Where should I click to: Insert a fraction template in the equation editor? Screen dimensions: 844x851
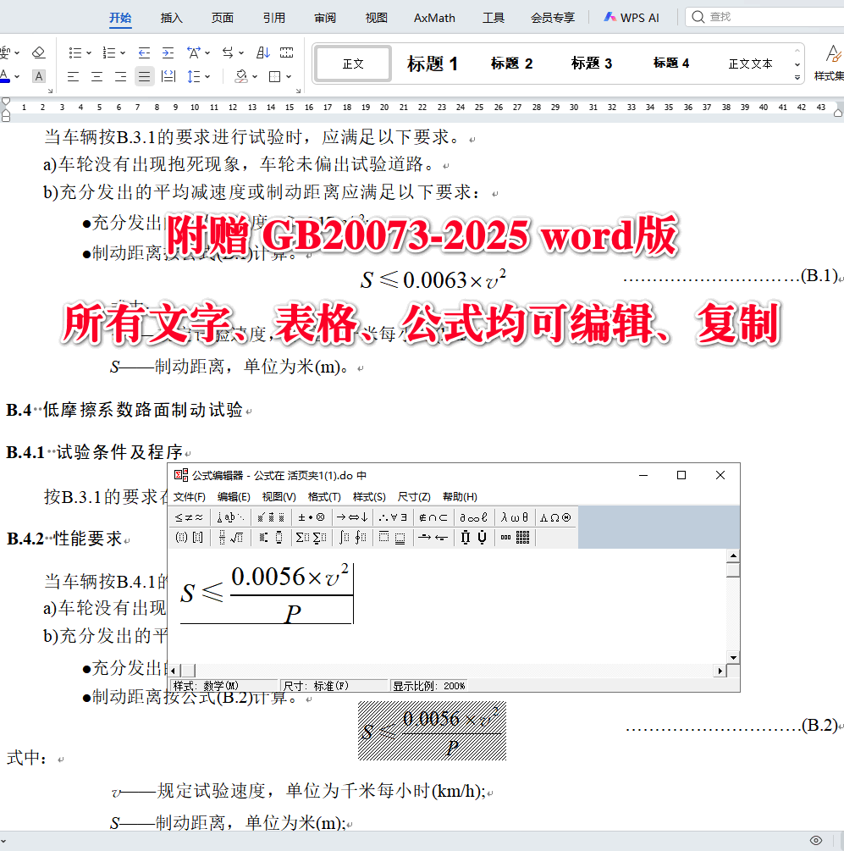click(x=223, y=537)
